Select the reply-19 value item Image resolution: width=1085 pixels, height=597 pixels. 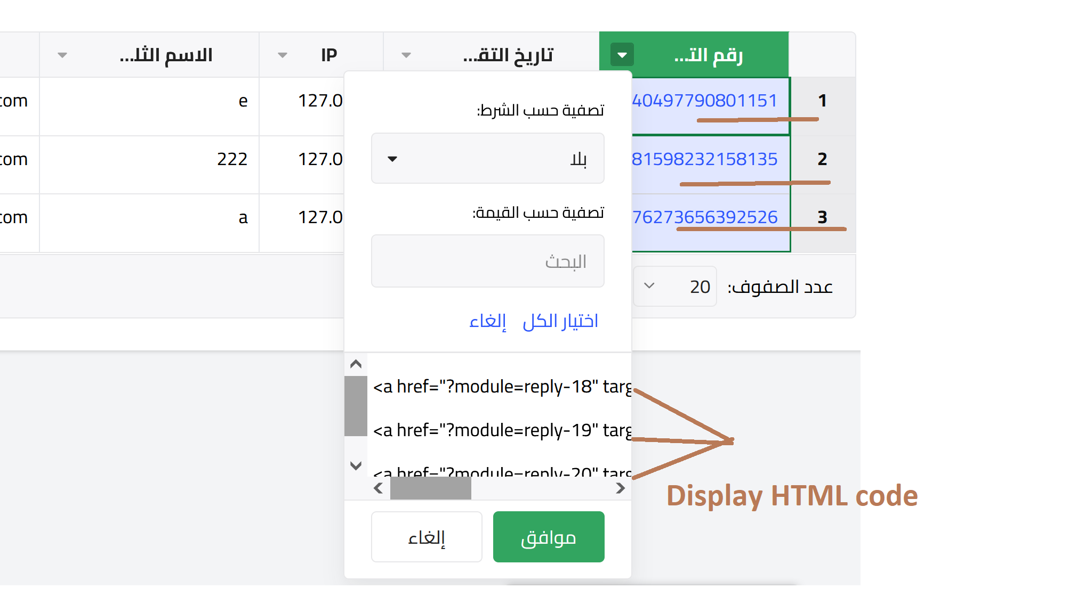(x=501, y=430)
